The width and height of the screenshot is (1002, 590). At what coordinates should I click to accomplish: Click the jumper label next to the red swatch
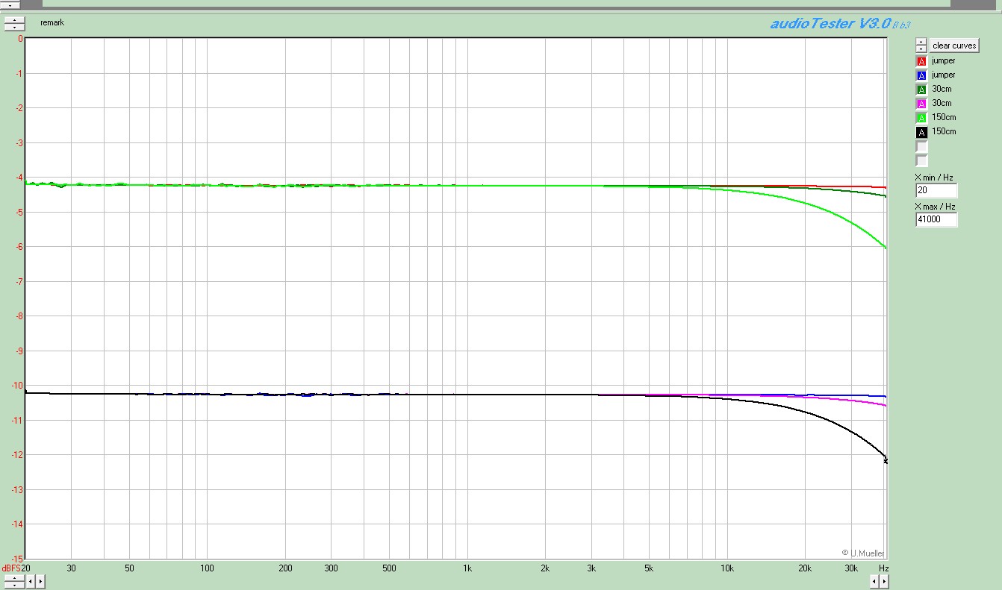[x=943, y=61]
